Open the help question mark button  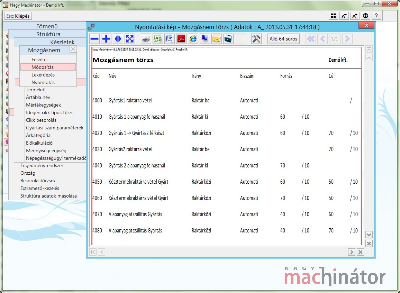click(x=376, y=16)
